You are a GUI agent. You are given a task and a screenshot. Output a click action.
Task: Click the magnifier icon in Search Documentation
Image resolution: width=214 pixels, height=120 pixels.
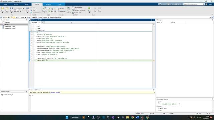pos(204,4)
